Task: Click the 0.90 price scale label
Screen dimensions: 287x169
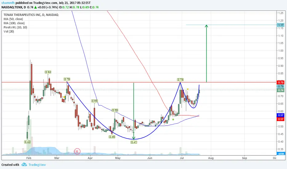Action: [x=281, y=66]
